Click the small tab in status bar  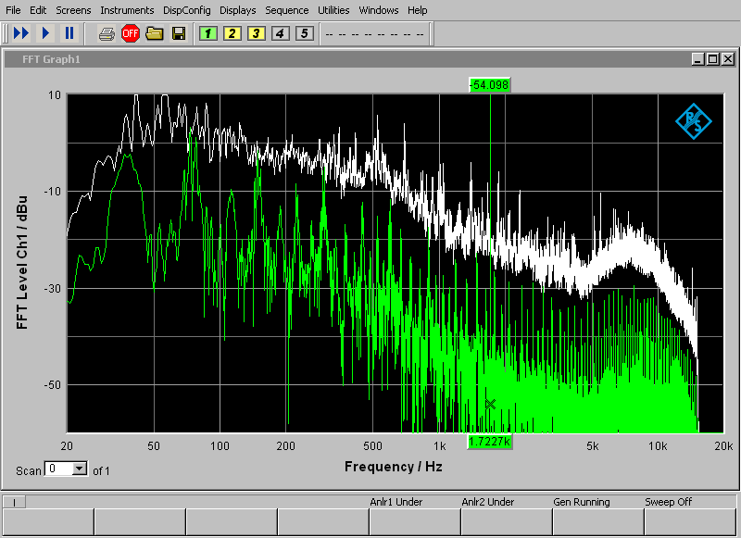tap(14, 502)
